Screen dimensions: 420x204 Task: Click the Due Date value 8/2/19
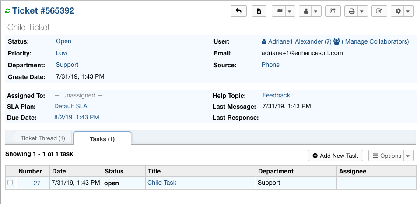[x=77, y=117]
